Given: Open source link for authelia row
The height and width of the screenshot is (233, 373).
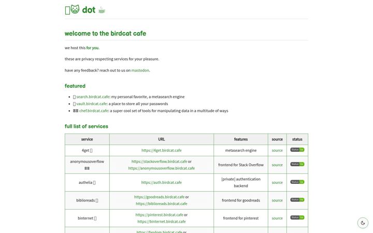Looking at the screenshot, I should tap(277, 182).
